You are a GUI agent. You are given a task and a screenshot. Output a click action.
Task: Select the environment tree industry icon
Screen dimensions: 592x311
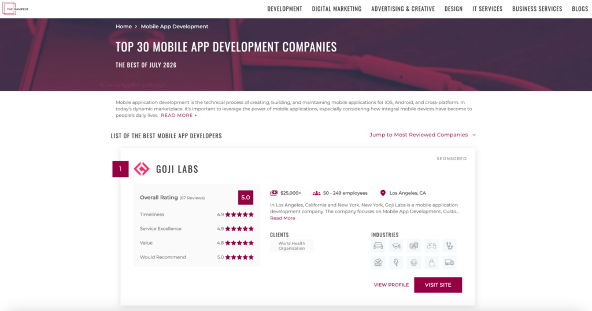(378, 262)
